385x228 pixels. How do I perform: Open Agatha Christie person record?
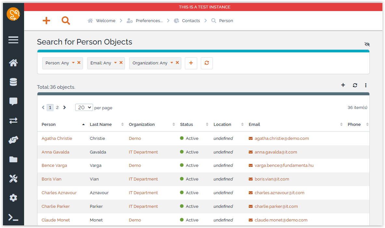(x=57, y=139)
